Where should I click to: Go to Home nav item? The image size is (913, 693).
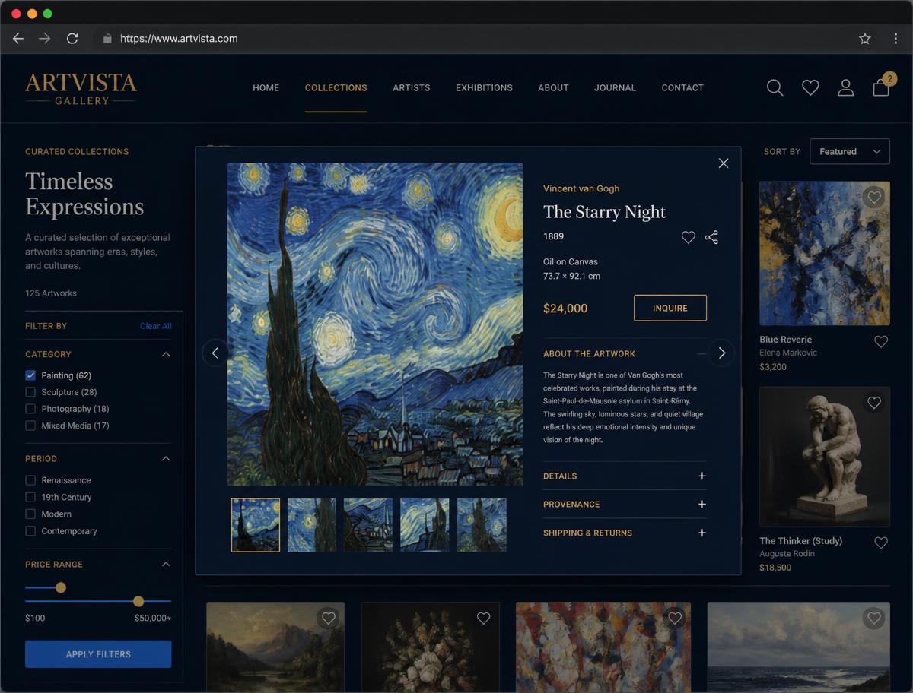coord(266,87)
